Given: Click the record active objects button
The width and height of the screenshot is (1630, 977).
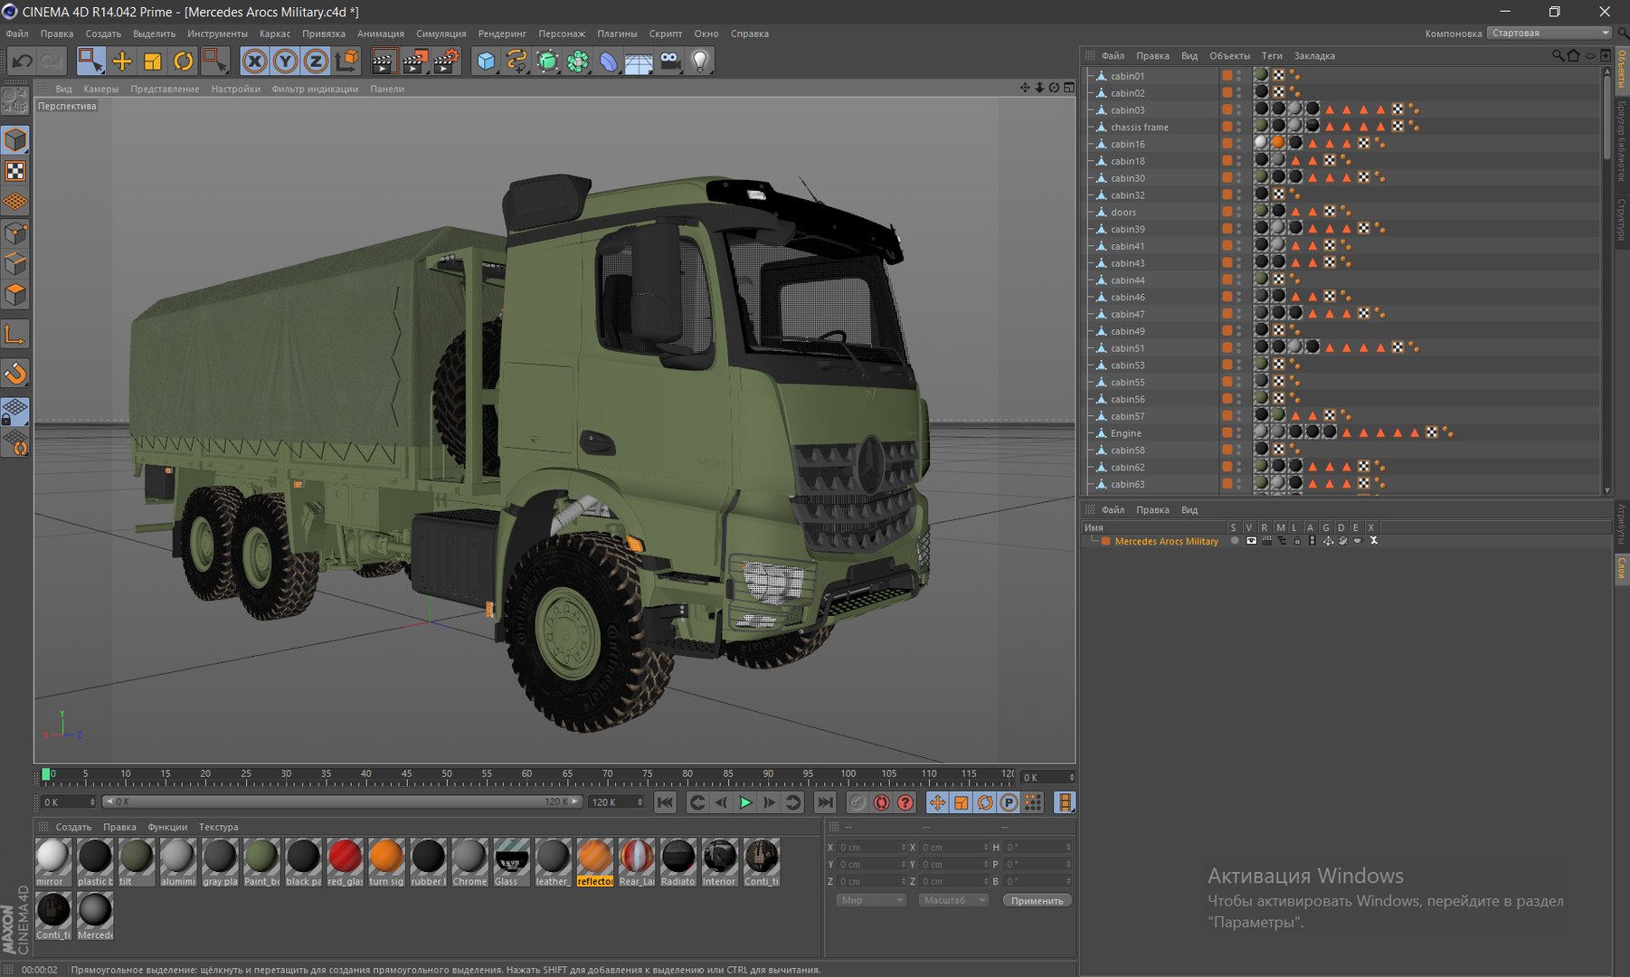Looking at the screenshot, I should [x=858, y=802].
